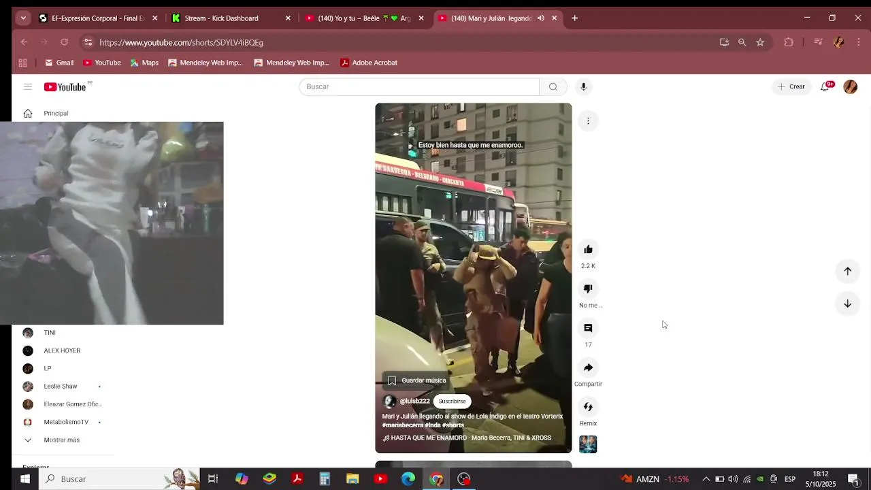Open the short's three-dot options menu
871x490 pixels.
tap(588, 120)
